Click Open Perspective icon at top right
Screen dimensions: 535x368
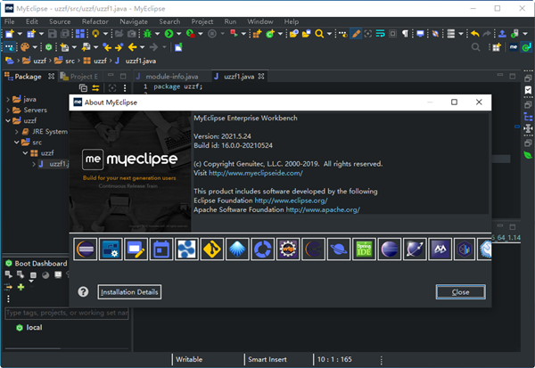(497, 47)
